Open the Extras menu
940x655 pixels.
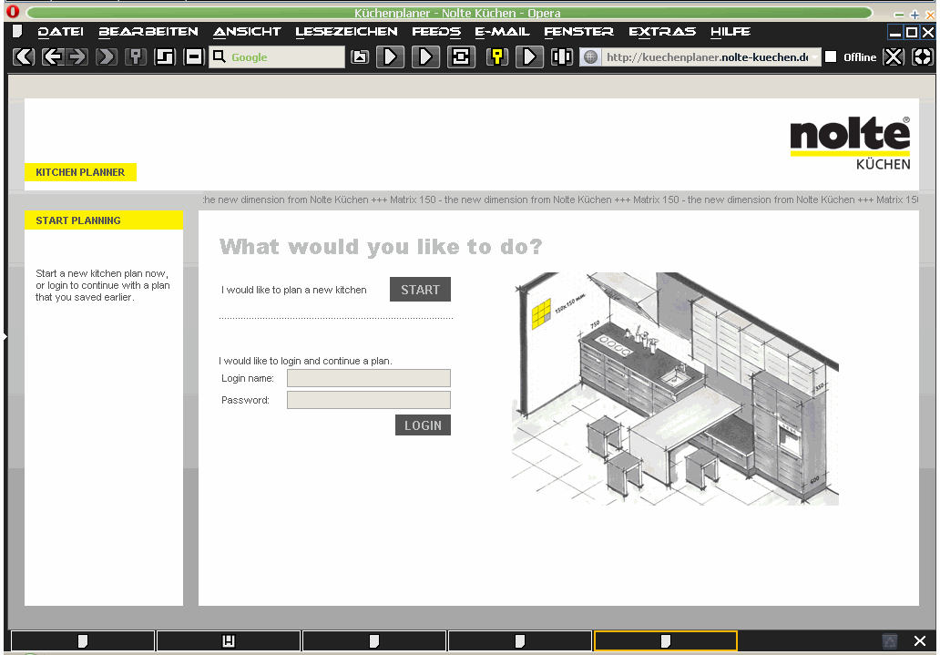662,32
